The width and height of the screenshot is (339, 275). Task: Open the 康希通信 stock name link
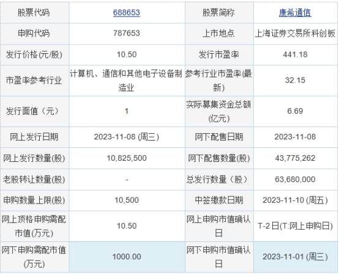click(x=295, y=13)
